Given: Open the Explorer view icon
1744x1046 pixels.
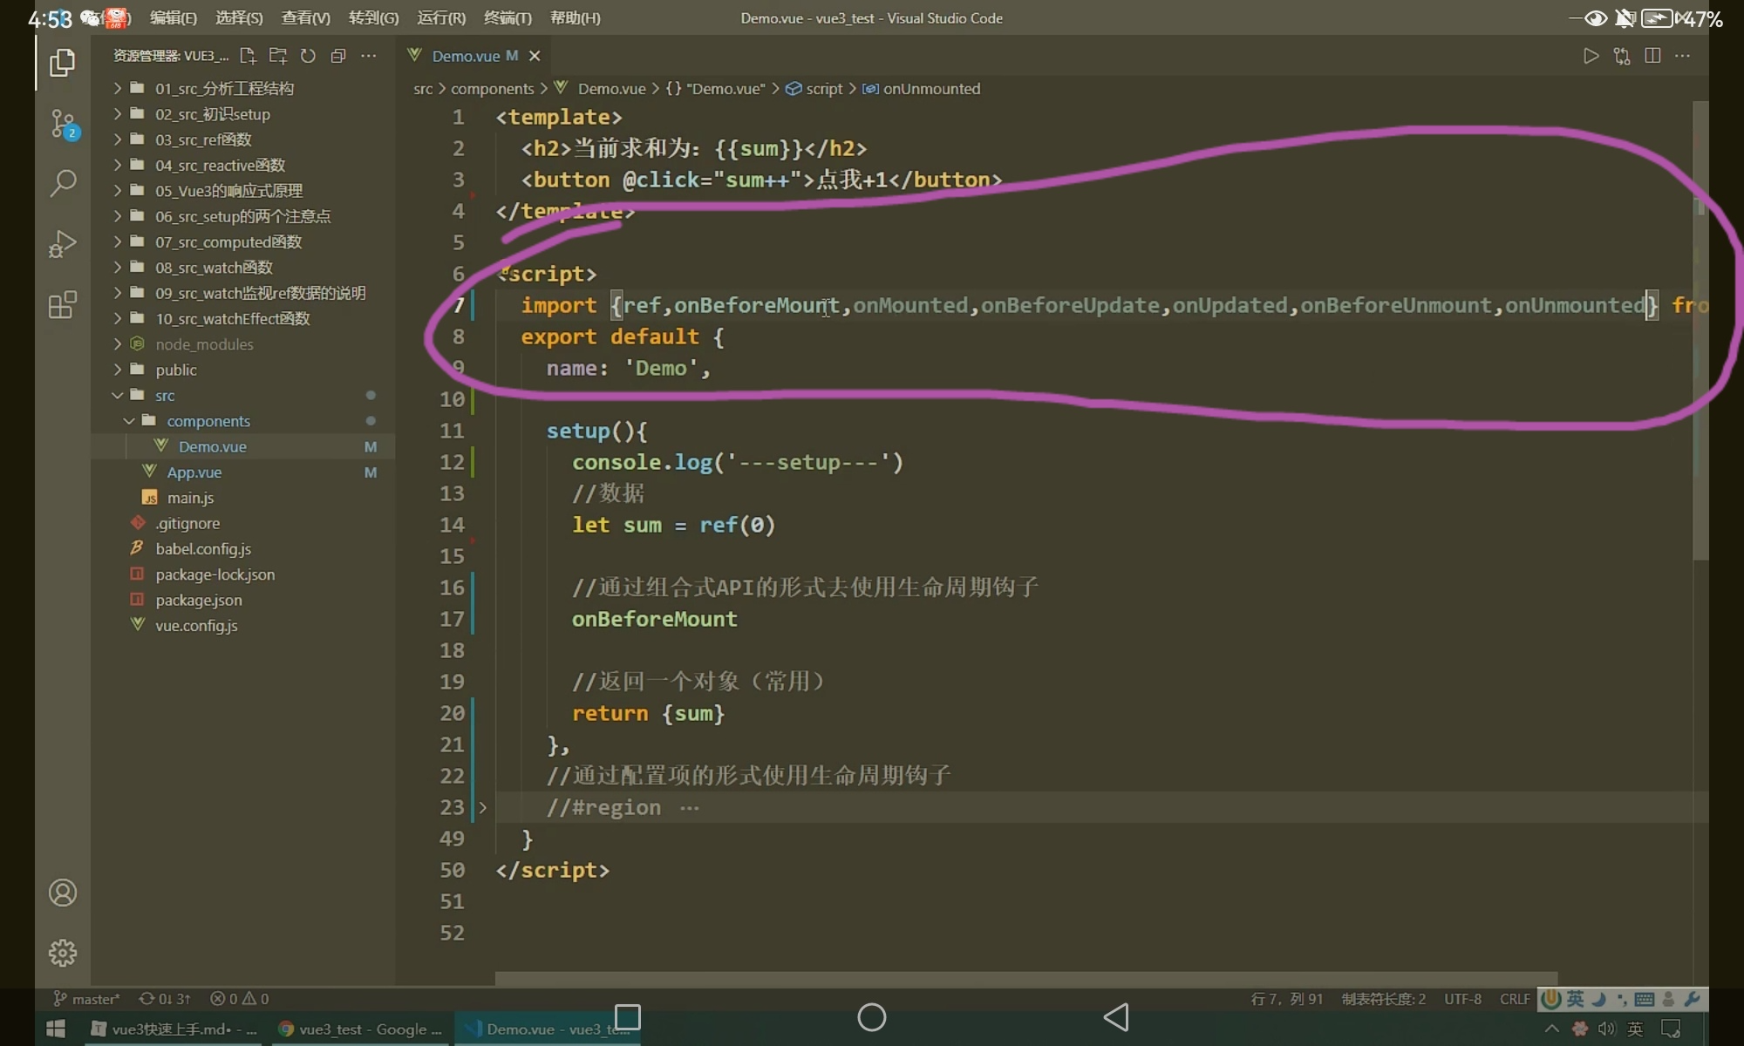Looking at the screenshot, I should [62, 63].
